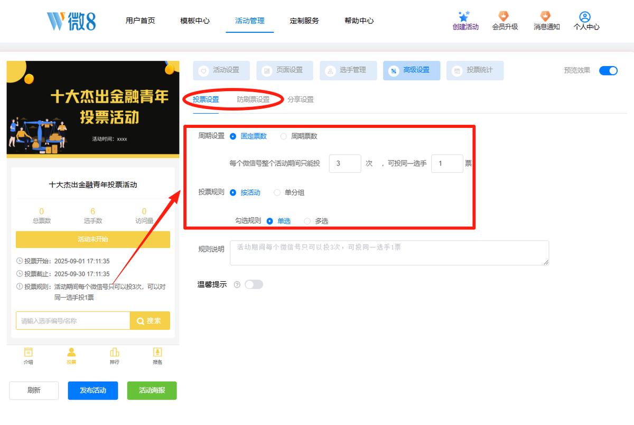The image size is (634, 425).
Task: Switch to 投票 in preview bottom bar
Action: (71, 356)
